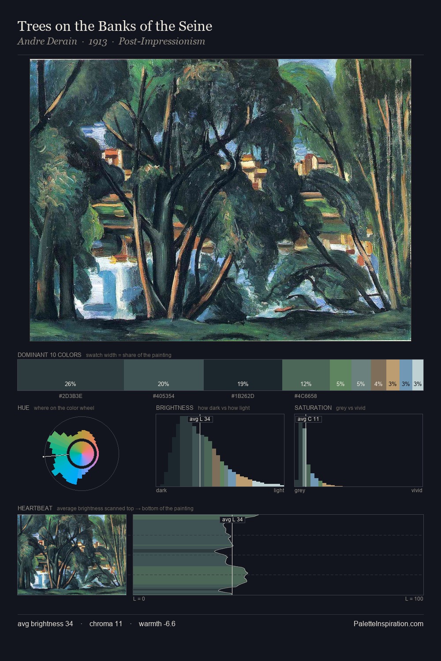This screenshot has width=441, height=661.
Task: Click the hex code '#2D3B3E'
Action: pyautogui.click(x=71, y=396)
